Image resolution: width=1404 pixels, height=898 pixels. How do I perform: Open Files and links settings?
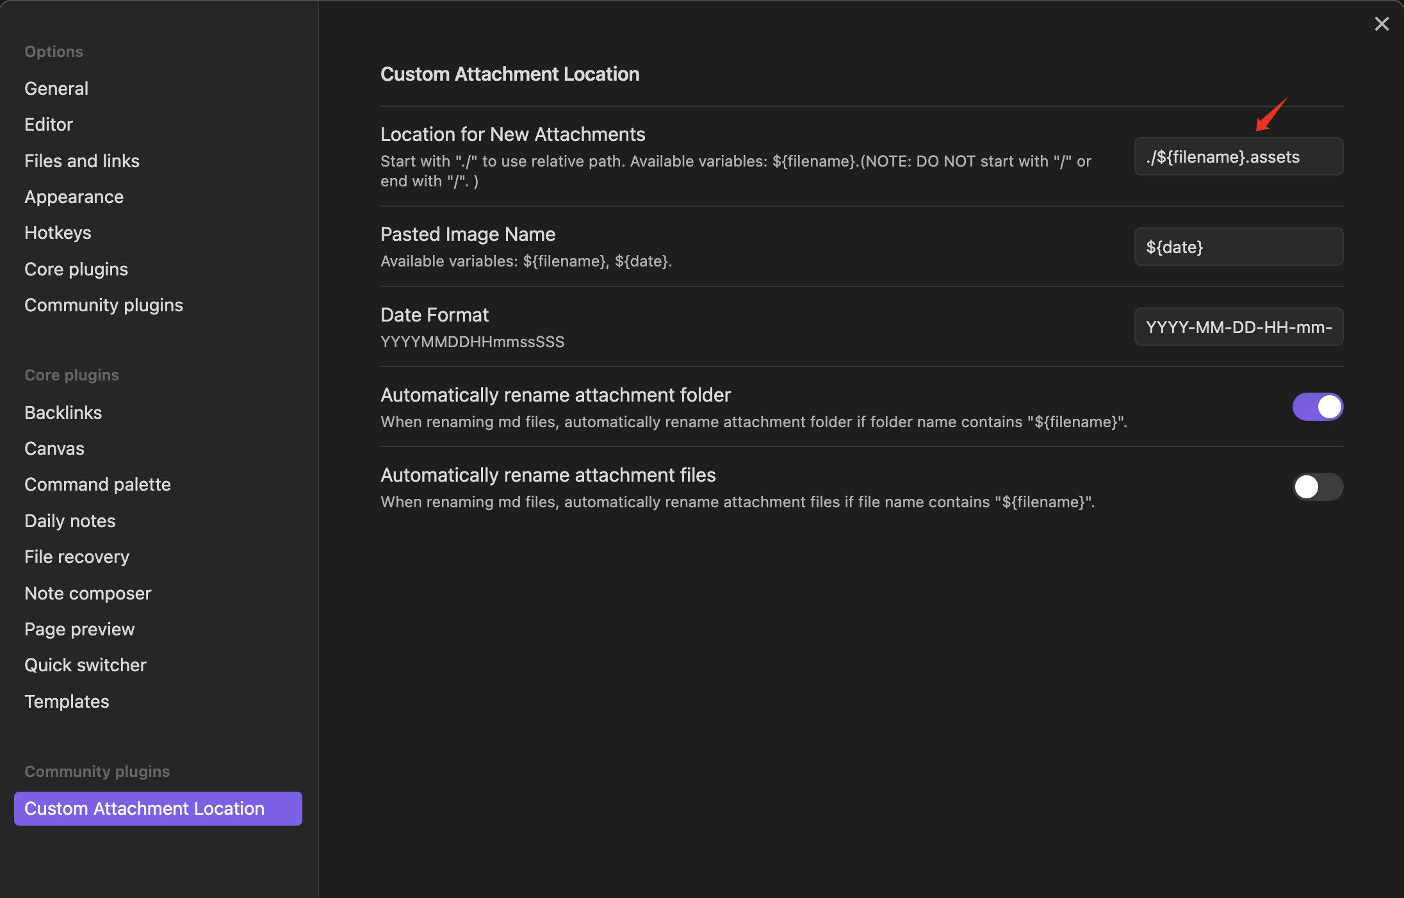[x=82, y=161]
